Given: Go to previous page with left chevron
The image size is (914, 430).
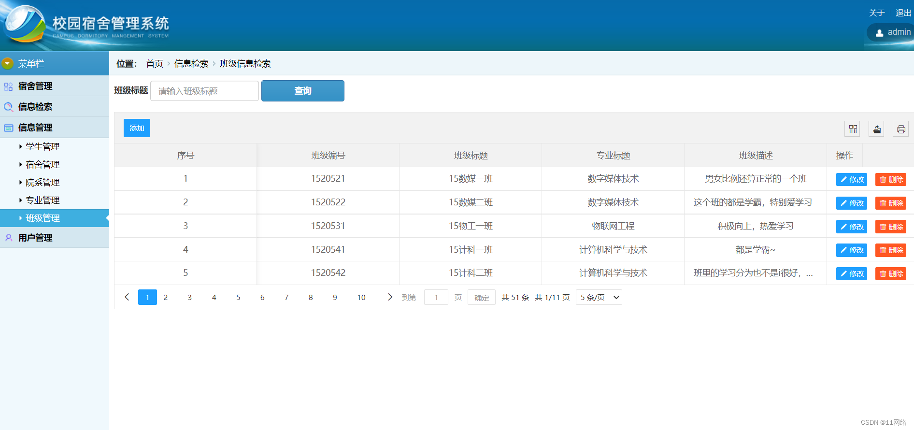Looking at the screenshot, I should pyautogui.click(x=127, y=297).
